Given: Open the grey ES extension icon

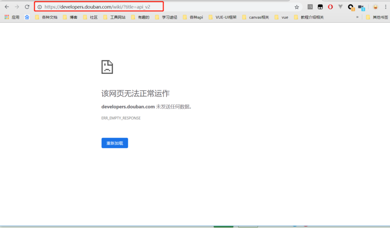Looking at the screenshot, I should click(x=310, y=7).
